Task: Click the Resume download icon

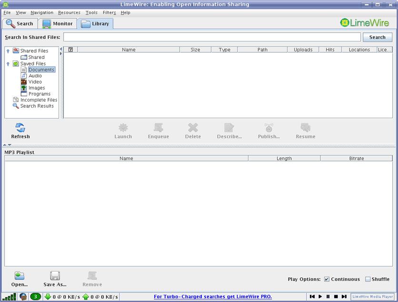Action: tap(305, 128)
